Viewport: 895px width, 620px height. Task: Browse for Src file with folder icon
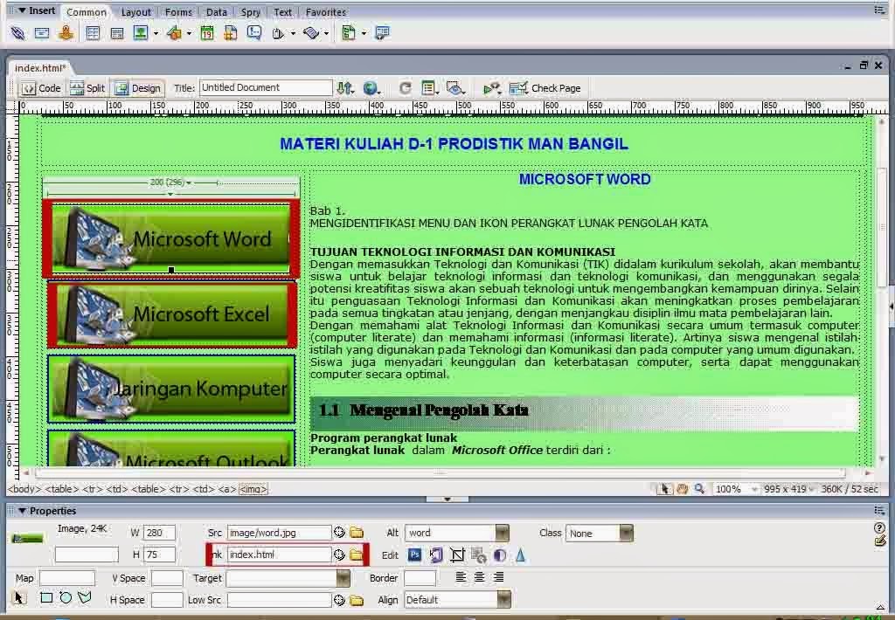357,532
